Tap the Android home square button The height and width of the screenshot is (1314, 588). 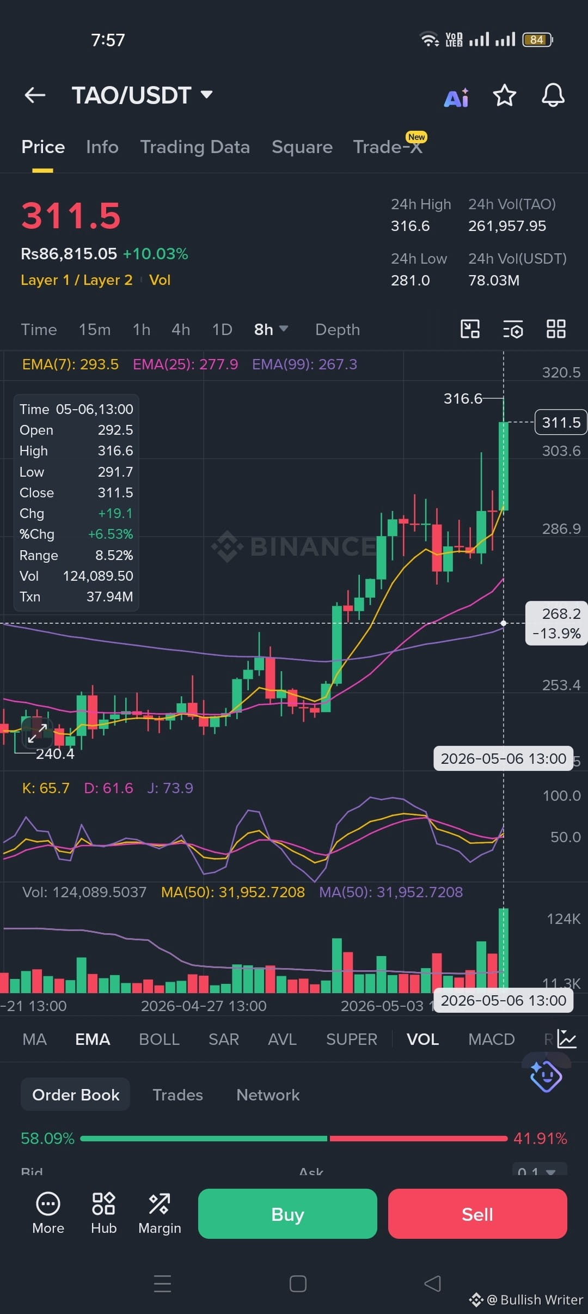pos(298,1283)
